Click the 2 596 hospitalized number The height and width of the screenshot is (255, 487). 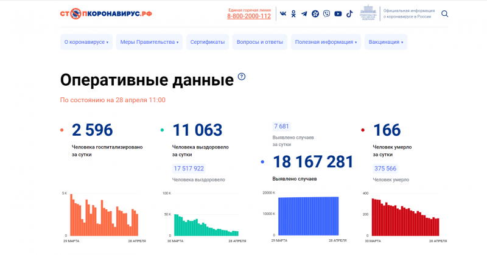pos(93,130)
